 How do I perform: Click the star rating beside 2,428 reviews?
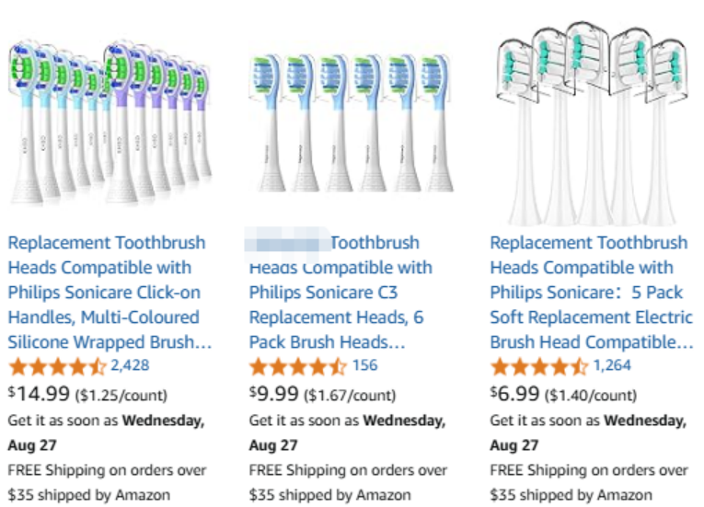click(x=57, y=366)
